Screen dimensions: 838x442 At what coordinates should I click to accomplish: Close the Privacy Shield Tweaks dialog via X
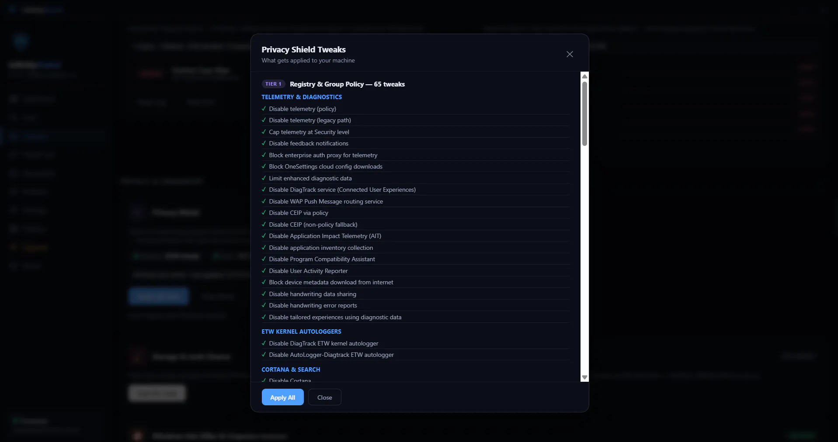570,54
